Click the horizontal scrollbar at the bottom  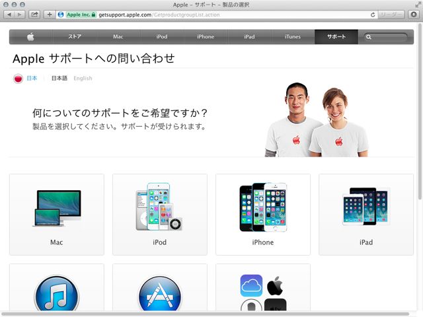(x=205, y=314)
